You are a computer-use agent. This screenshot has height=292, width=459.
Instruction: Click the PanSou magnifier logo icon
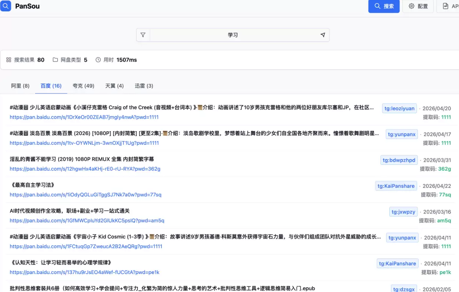[x=5, y=6]
